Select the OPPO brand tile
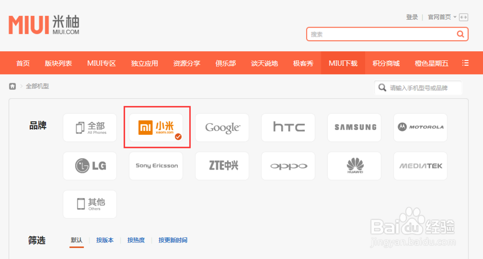 (x=288, y=166)
